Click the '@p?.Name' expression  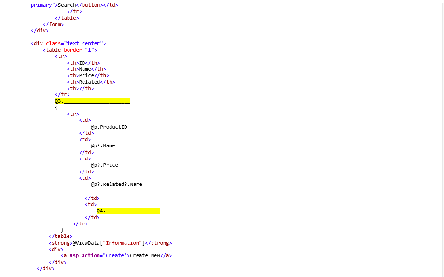point(103,146)
